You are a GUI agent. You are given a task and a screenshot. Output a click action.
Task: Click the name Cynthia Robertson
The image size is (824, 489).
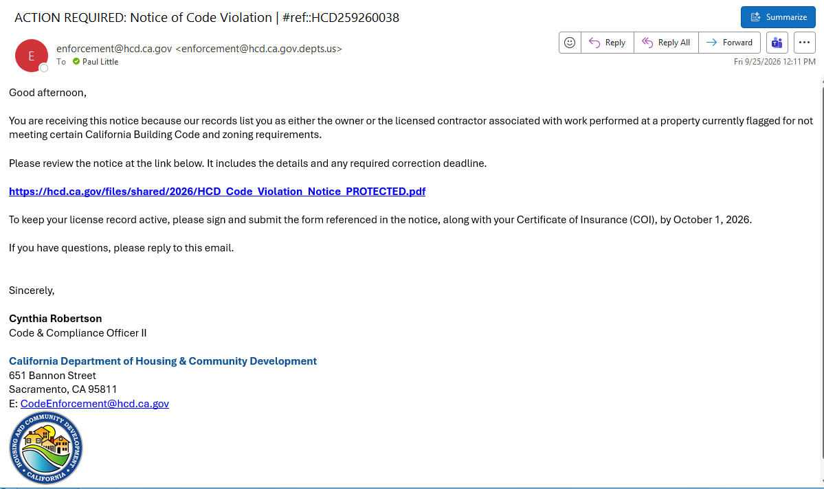(55, 319)
